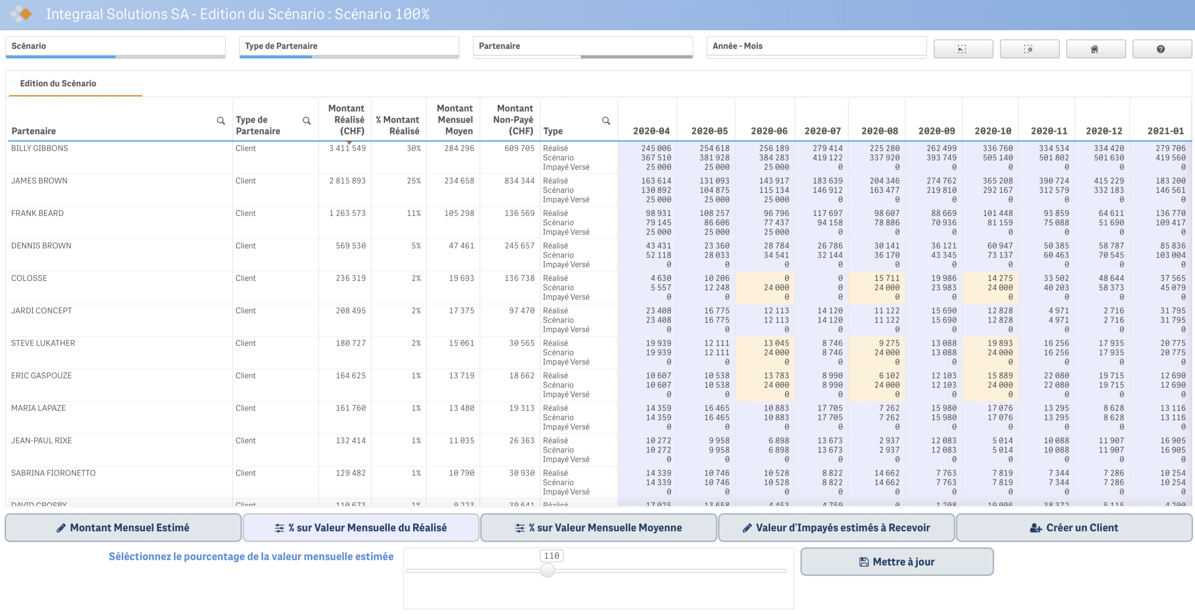Click amount 2 815 893 for James Brown
1195x614 pixels.
pos(347,181)
